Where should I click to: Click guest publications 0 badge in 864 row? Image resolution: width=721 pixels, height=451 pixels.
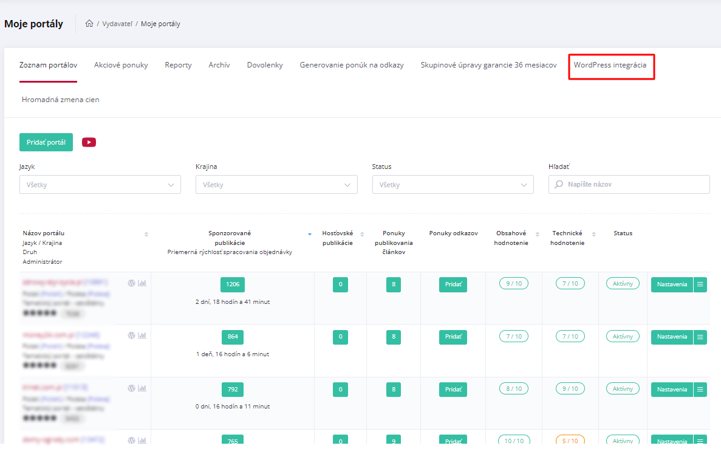(x=340, y=337)
